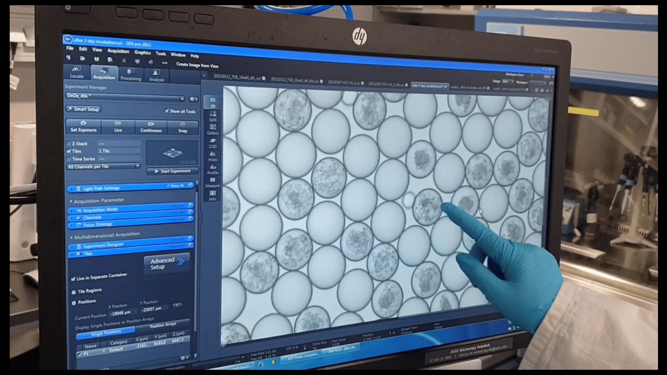Open the DeDe_40x experiment dropdown
Viewport: 667px width, 375px height.
coord(126,97)
